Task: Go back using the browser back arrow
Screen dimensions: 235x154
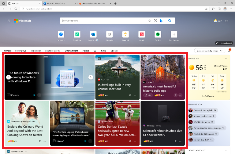Action: pyautogui.click(x=4, y=9)
